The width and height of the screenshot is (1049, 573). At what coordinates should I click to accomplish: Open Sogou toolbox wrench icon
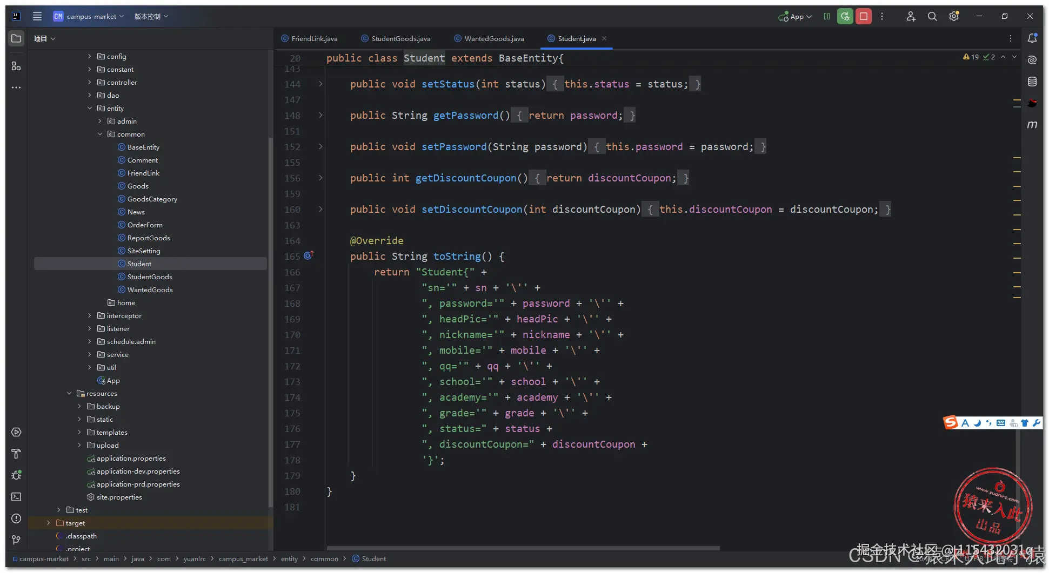coord(1037,423)
